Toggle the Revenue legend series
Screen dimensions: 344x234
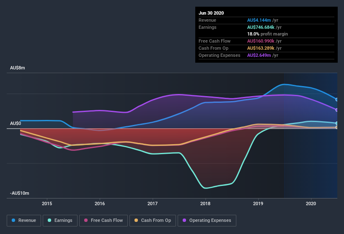pyautogui.click(x=24, y=220)
